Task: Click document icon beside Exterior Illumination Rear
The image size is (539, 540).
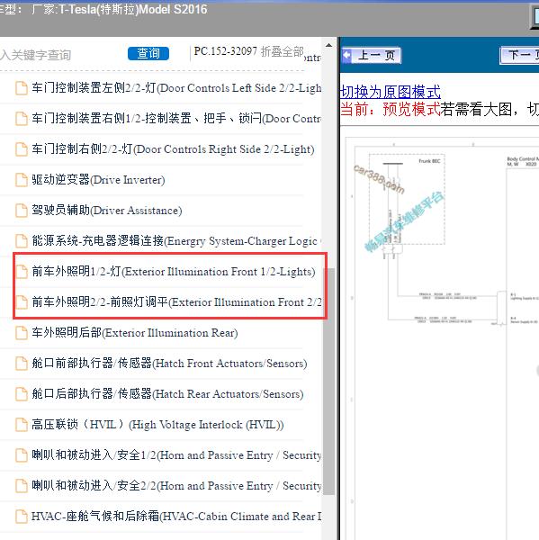Action: 22,333
